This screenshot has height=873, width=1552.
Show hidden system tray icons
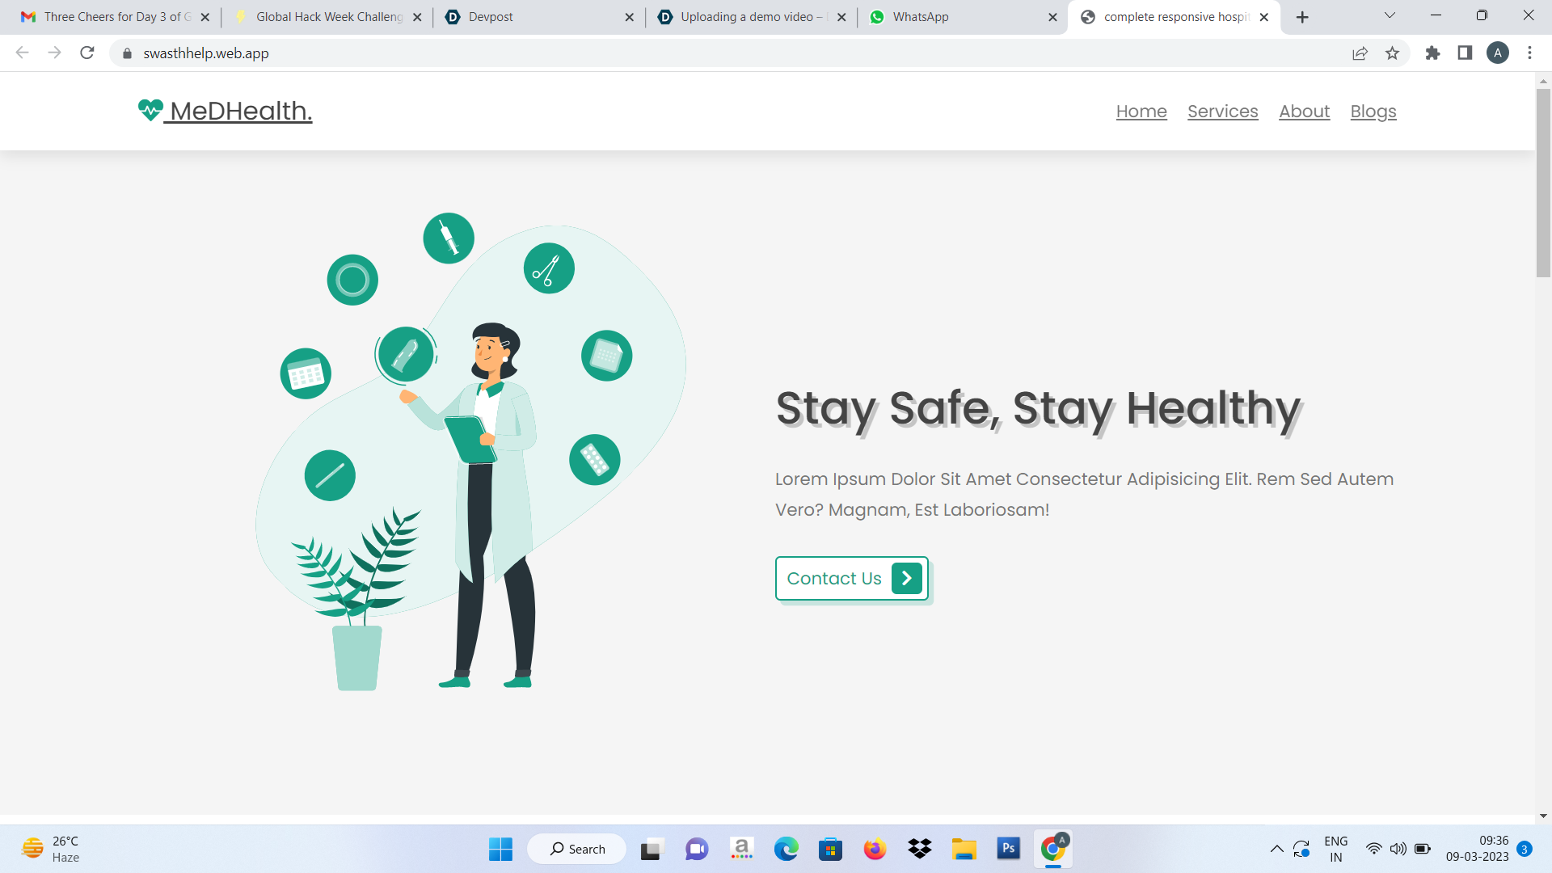click(1276, 849)
